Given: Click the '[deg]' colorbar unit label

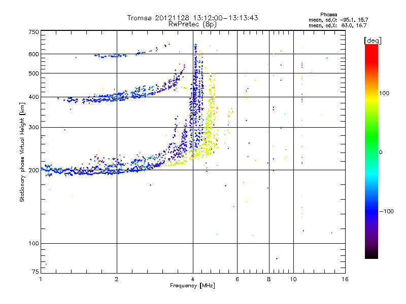Looking at the screenshot, I should (x=373, y=41).
